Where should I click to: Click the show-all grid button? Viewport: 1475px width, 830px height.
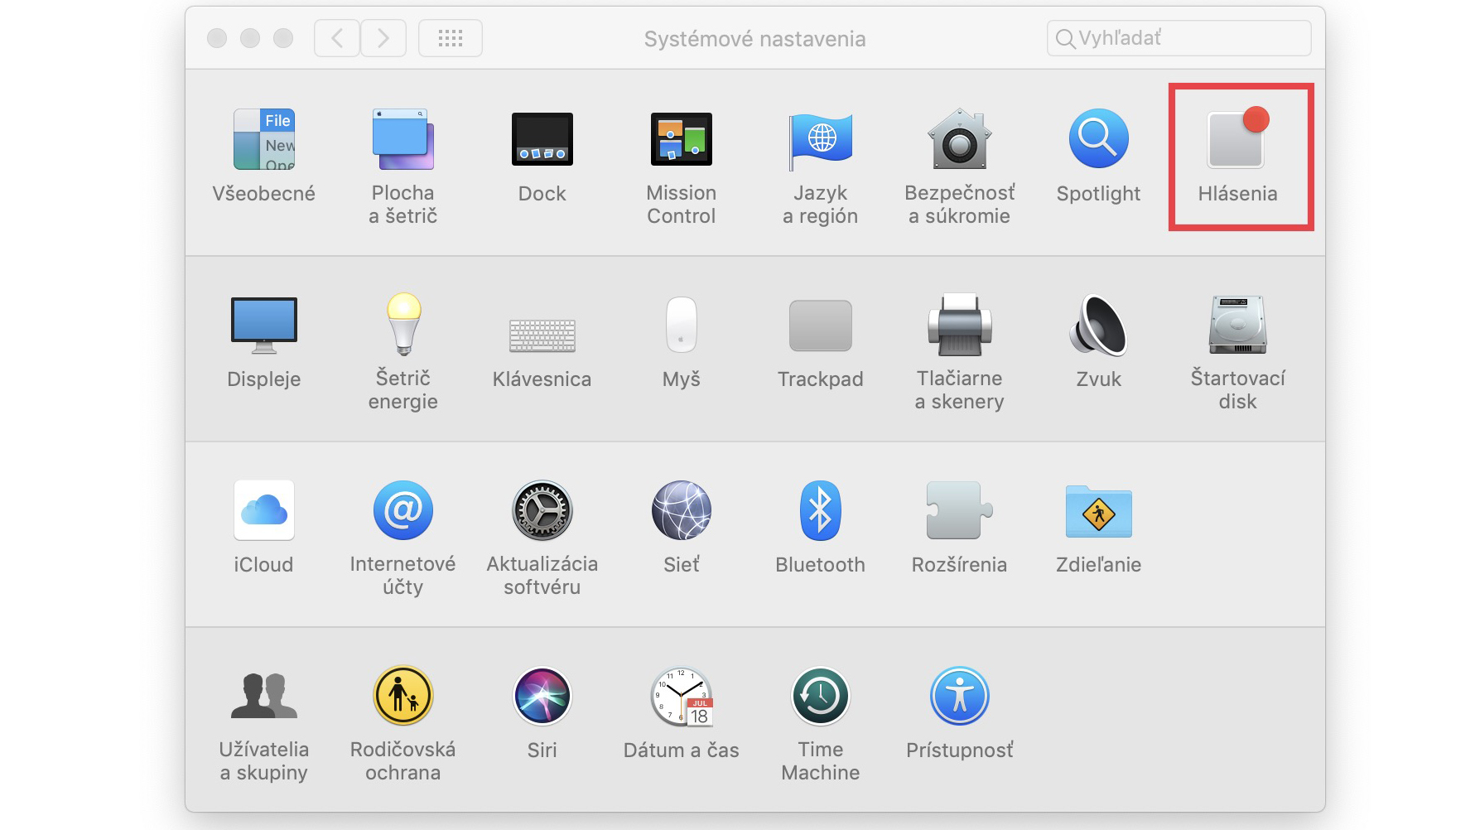pos(451,38)
